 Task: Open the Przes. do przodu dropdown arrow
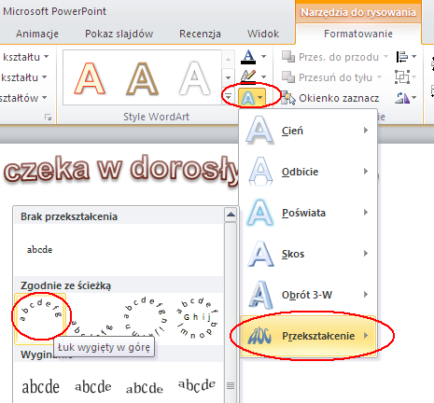coord(385,57)
